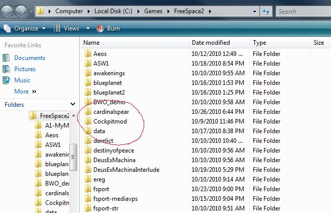Click the Burn toolbar button
This screenshot has width=331, height=213.
(108, 28)
